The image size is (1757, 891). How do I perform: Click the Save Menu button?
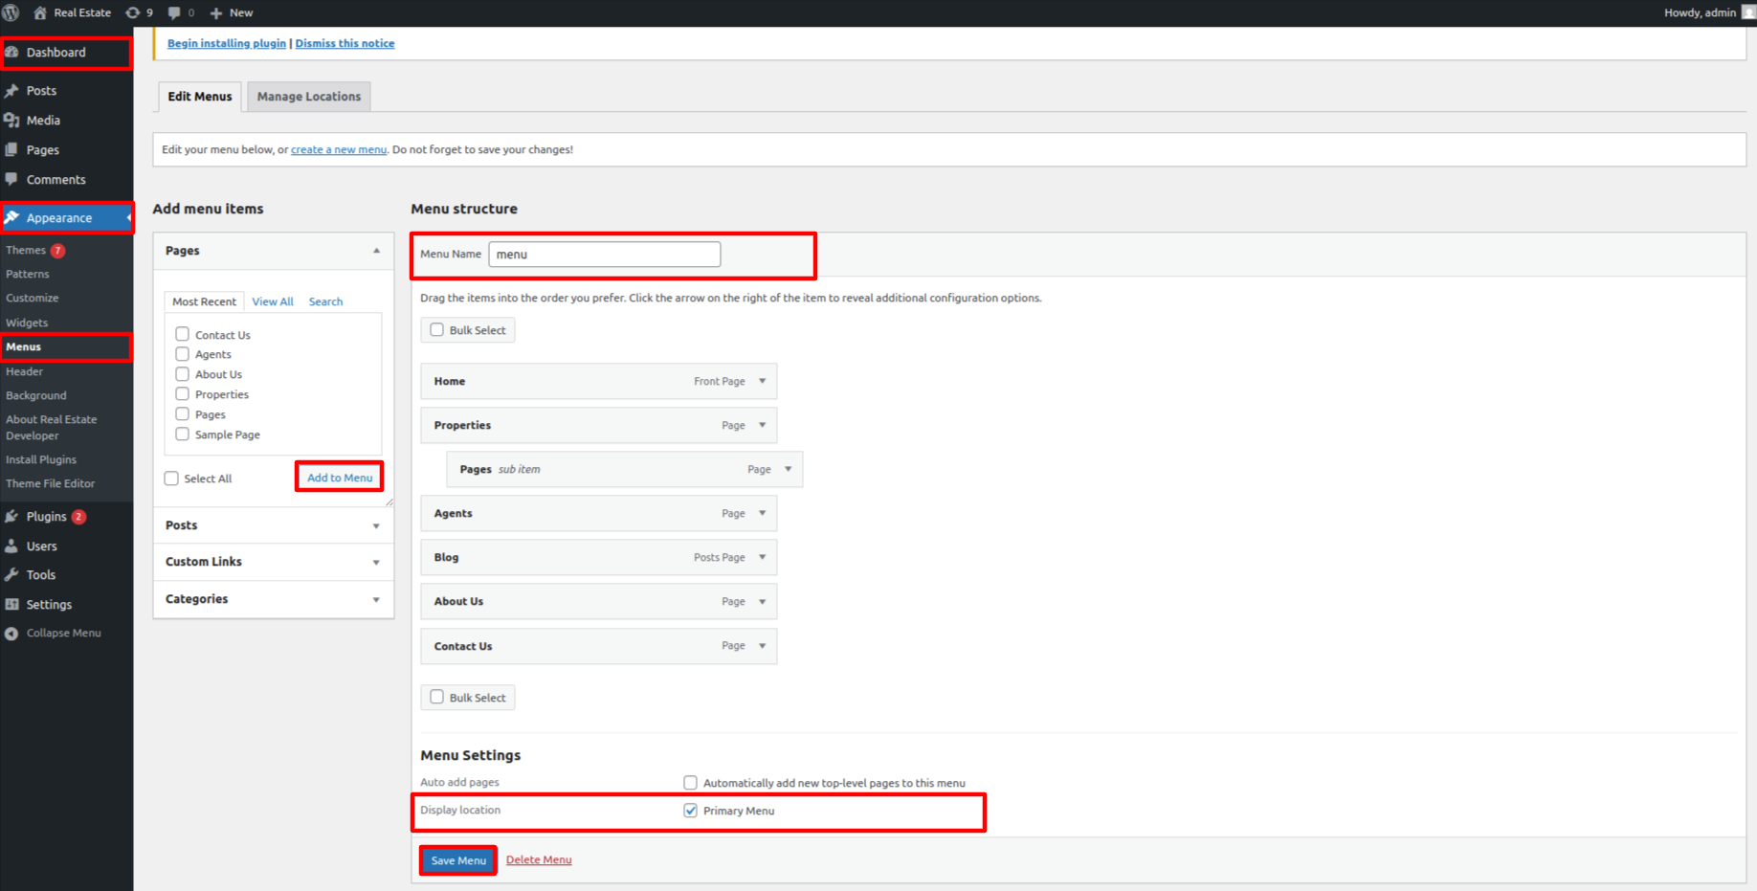(x=458, y=860)
